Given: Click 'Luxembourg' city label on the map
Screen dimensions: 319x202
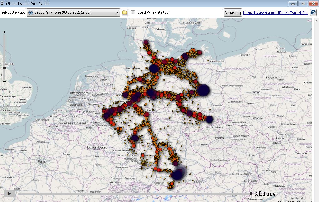Looking at the screenshot, I should (97, 147).
